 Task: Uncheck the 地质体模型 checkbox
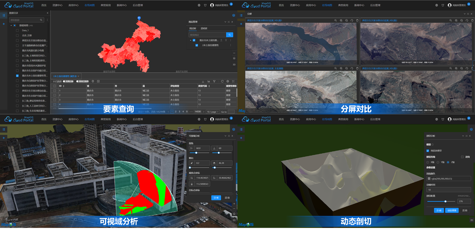428,151
